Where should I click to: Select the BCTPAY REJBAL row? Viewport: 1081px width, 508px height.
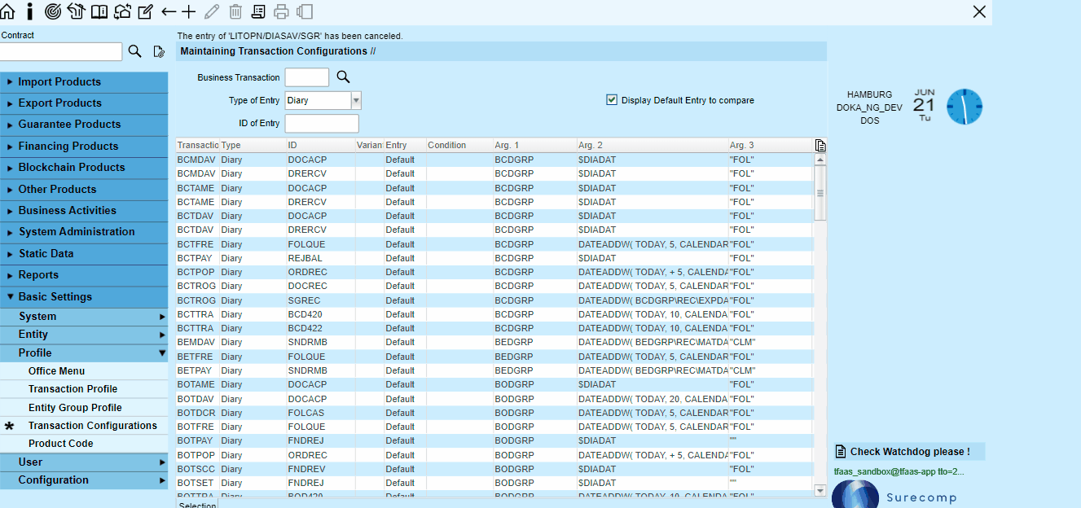click(494, 258)
